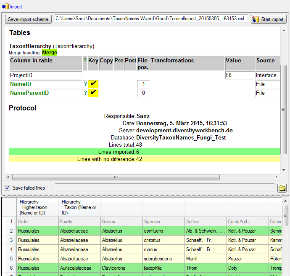Open the failed lines folder icon
The image size is (290, 276).
[282, 188]
